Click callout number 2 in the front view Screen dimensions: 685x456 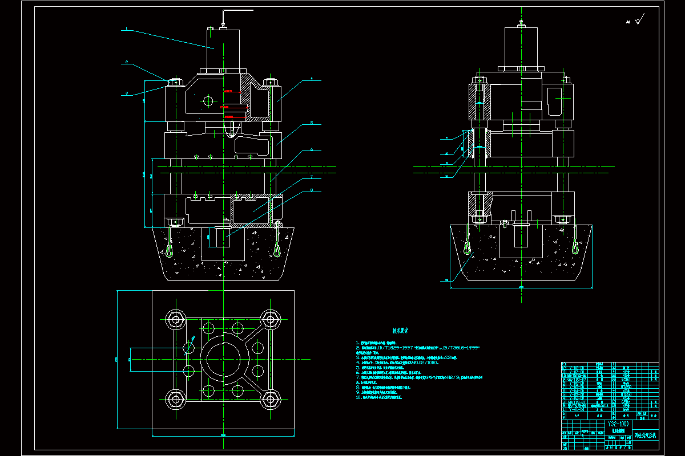pyautogui.click(x=127, y=62)
